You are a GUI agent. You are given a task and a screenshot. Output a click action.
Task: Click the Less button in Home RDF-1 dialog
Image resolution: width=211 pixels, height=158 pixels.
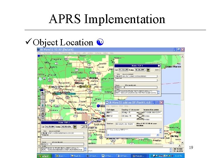point(157,70)
